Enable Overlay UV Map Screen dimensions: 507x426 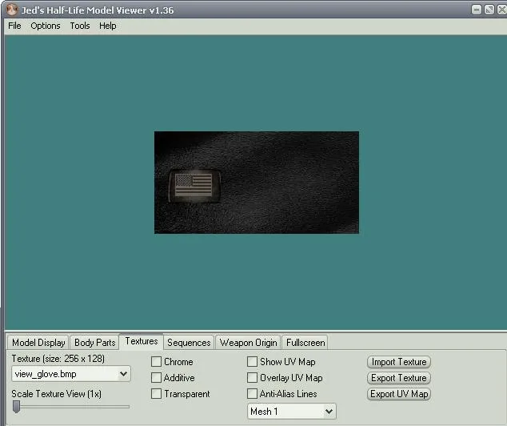click(x=253, y=378)
